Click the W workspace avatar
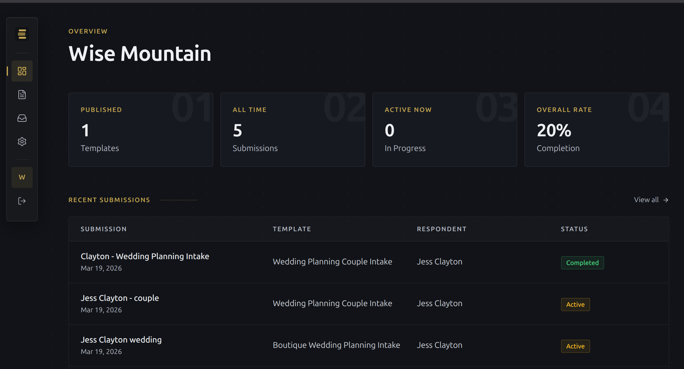684x369 pixels. pyautogui.click(x=22, y=177)
